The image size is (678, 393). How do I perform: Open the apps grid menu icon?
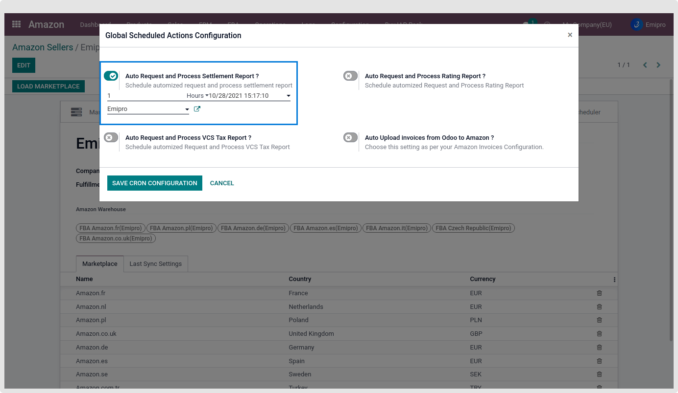coord(16,24)
